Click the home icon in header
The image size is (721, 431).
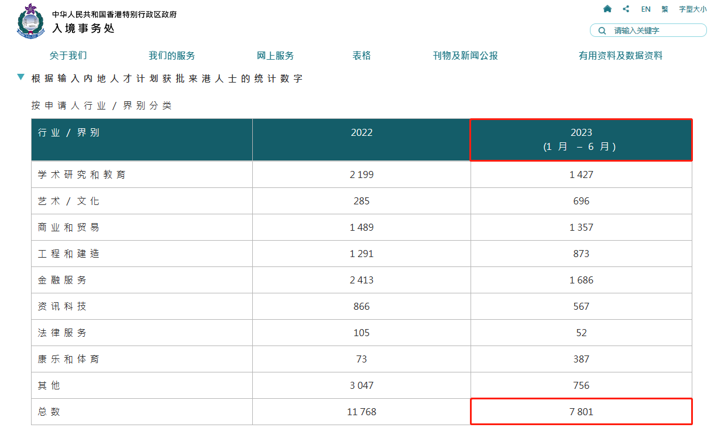tap(607, 9)
